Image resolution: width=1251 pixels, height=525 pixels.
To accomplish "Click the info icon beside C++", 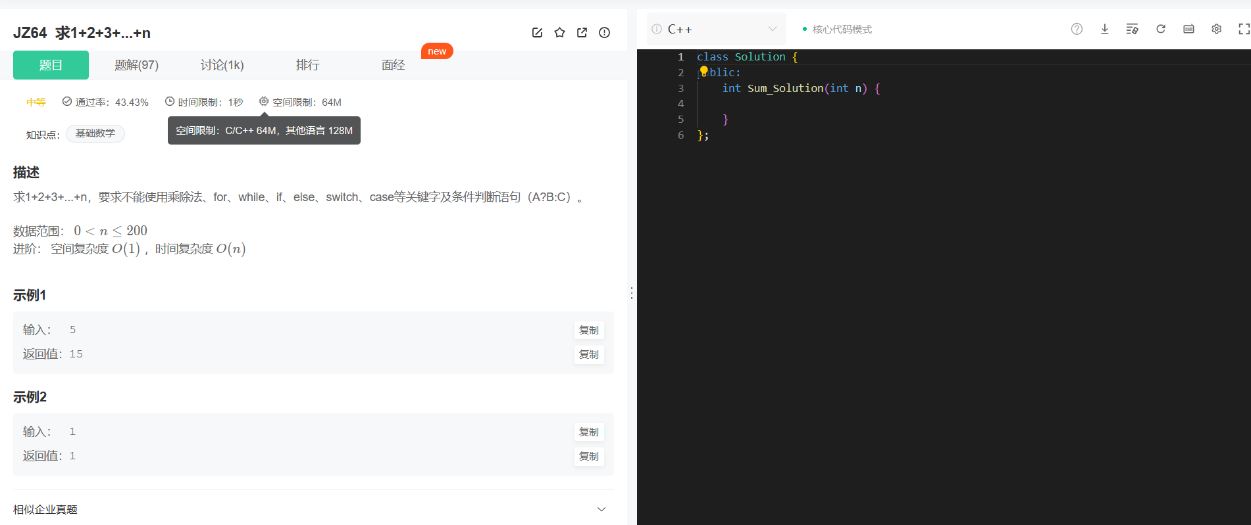I will [657, 29].
